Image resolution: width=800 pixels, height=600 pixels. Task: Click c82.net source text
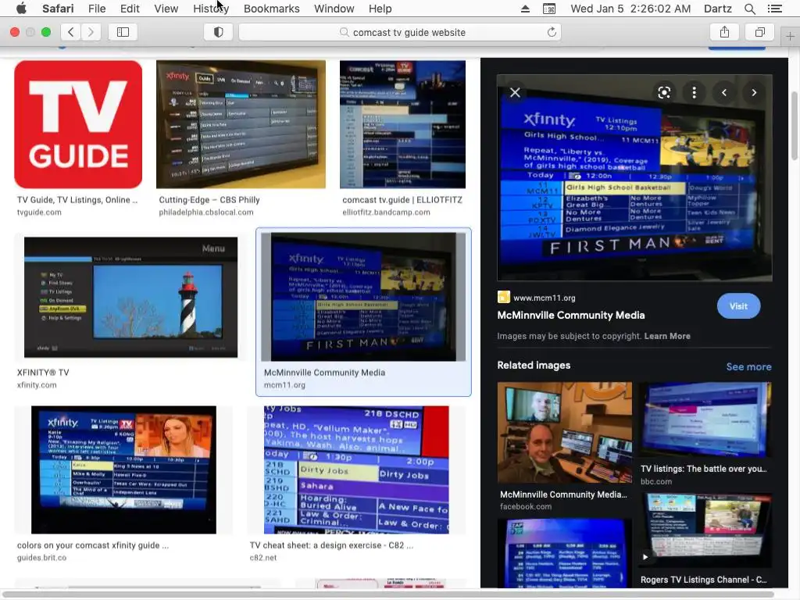[x=263, y=558]
